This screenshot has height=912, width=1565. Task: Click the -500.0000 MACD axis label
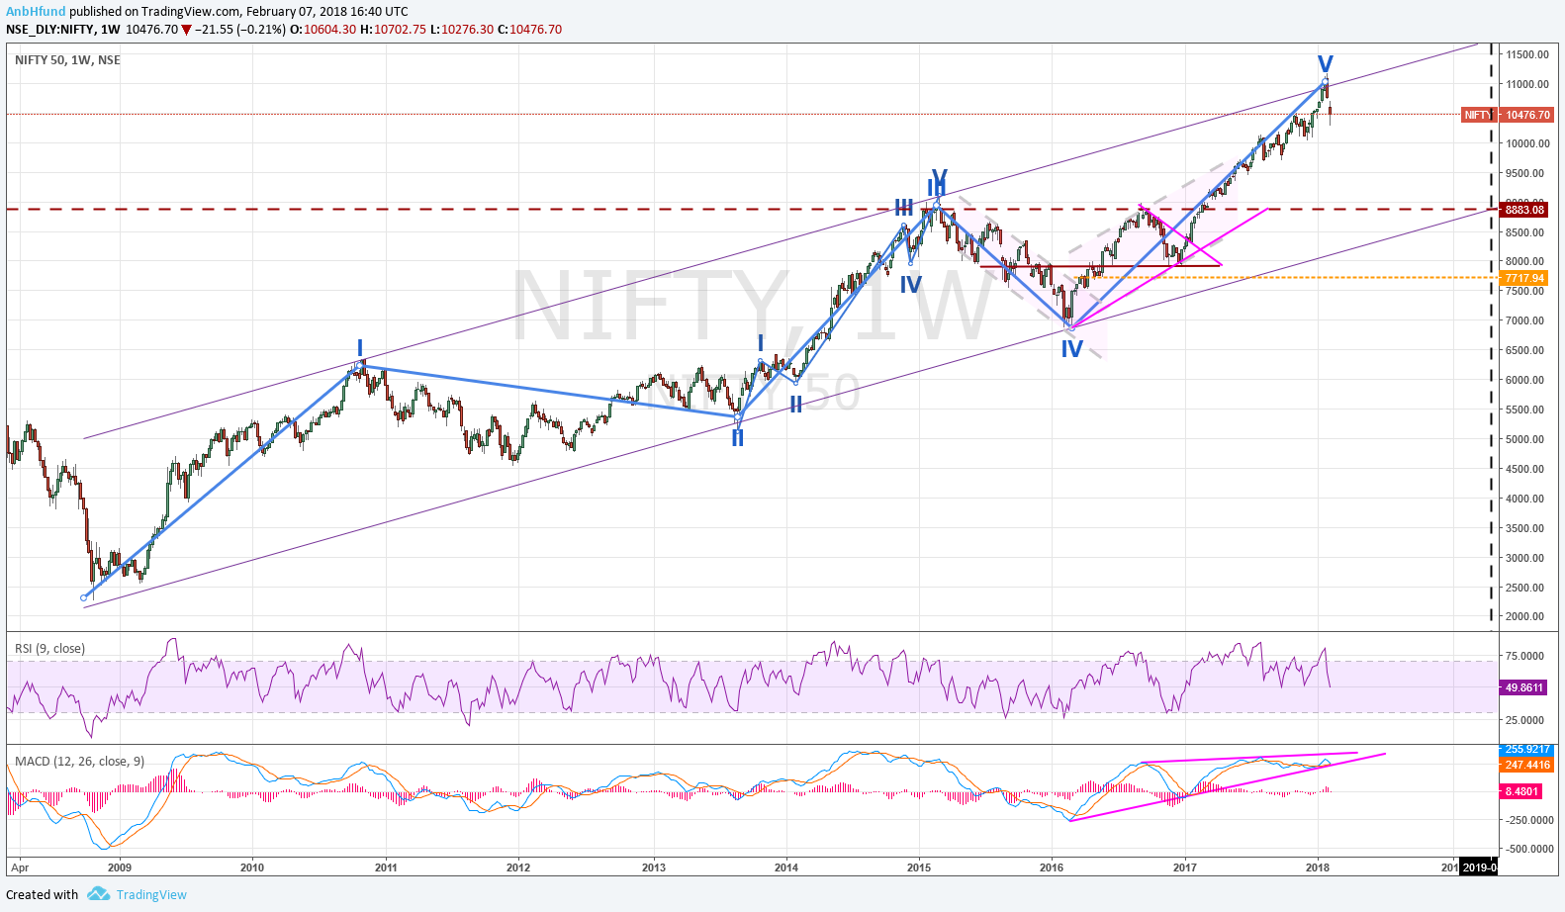(x=1528, y=849)
